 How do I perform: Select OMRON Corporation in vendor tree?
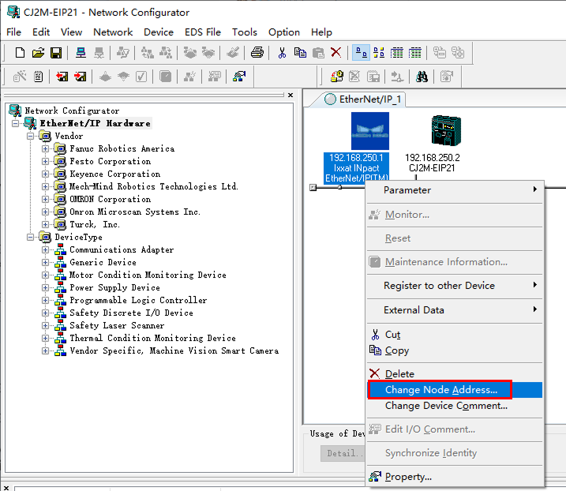tap(110, 199)
